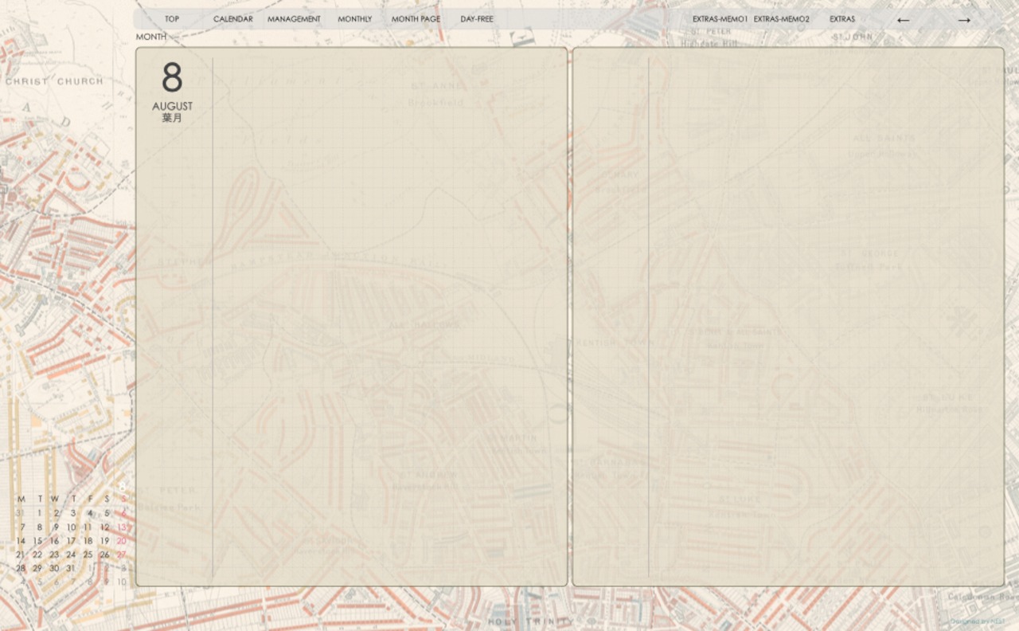The height and width of the screenshot is (631, 1019).
Task: Choose date 16 in the mini calendar
Action: click(54, 541)
